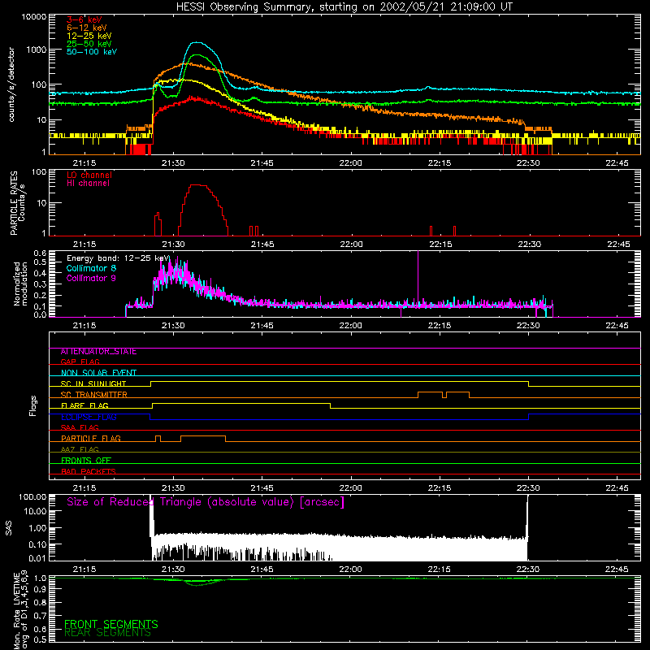This screenshot has width=650, height=650.
Task: Click the 'Normalized modulation' axis label
Action: point(20,284)
